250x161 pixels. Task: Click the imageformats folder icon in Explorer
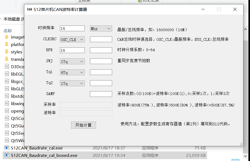click(x=7, y=37)
